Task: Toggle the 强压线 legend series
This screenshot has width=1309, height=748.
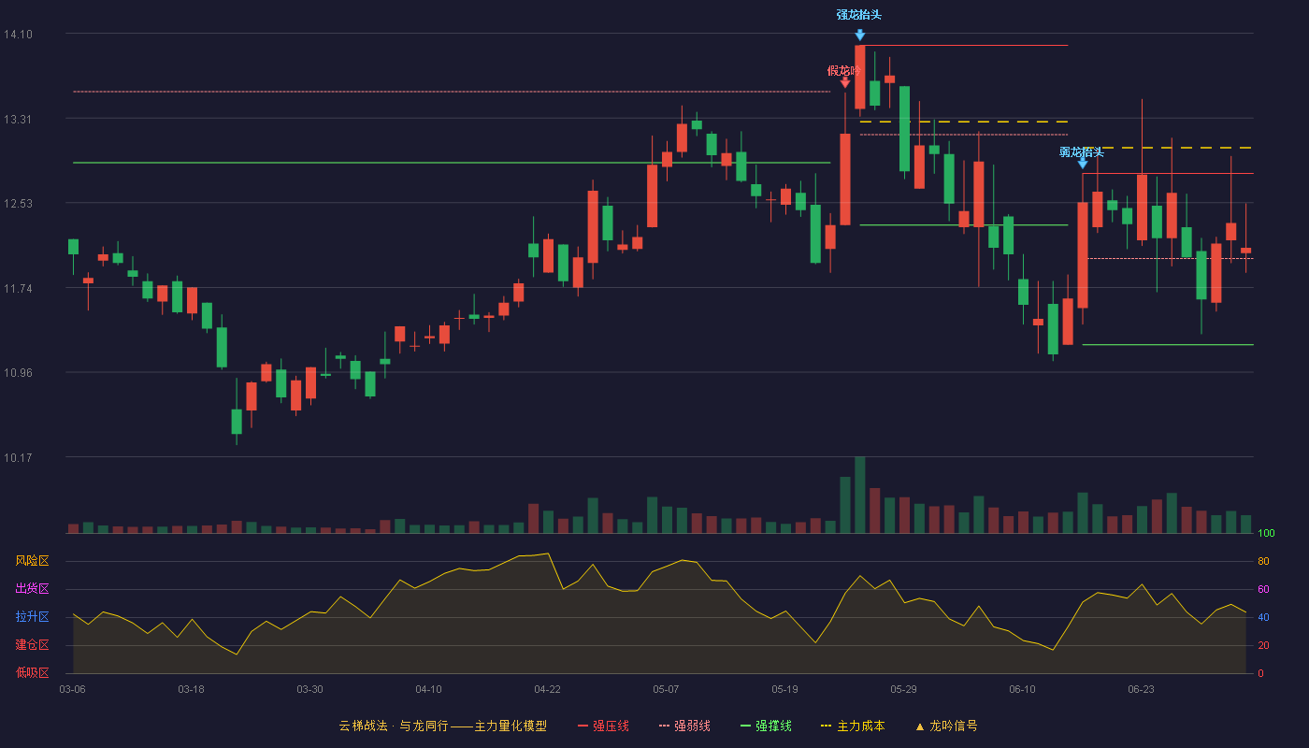Action: pos(603,726)
